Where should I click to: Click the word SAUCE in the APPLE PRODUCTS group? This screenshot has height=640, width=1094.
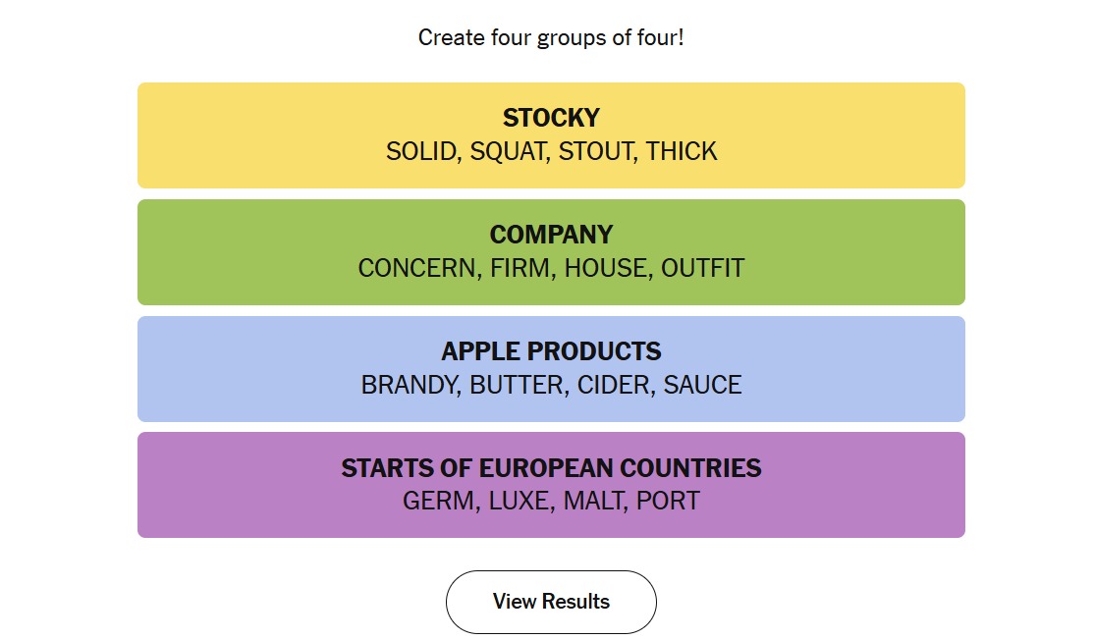[702, 385]
